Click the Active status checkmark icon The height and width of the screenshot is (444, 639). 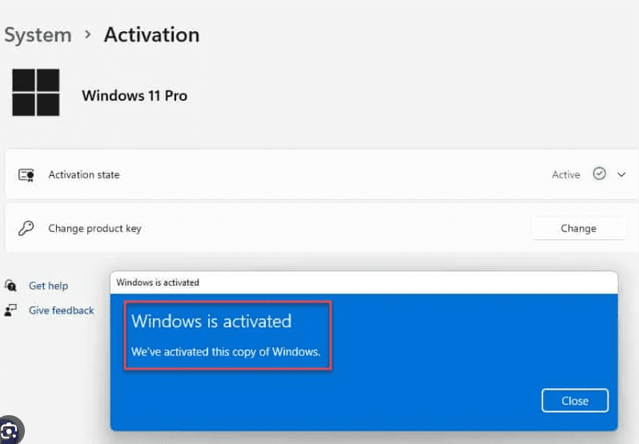(599, 174)
